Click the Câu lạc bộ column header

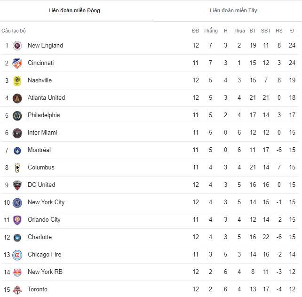14,31
